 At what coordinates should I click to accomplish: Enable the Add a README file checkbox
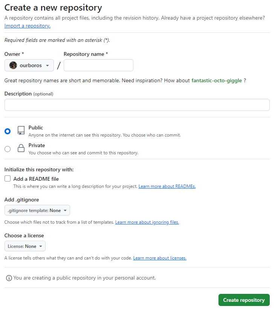click(8, 179)
